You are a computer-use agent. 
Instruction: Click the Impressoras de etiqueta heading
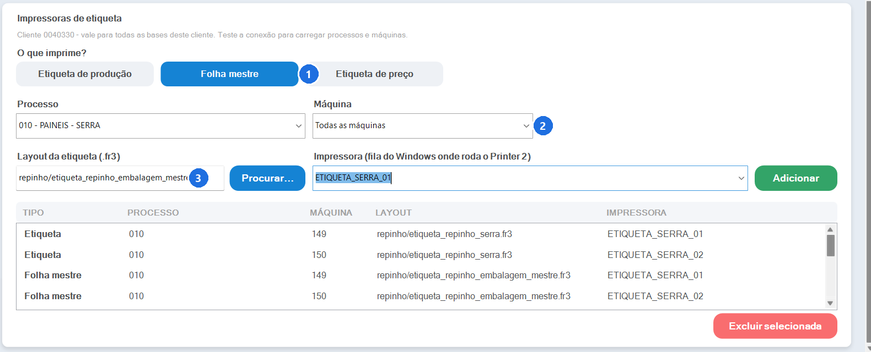pyautogui.click(x=69, y=19)
